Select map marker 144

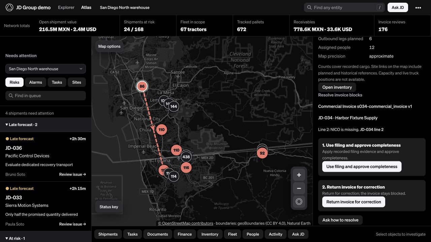(174, 106)
